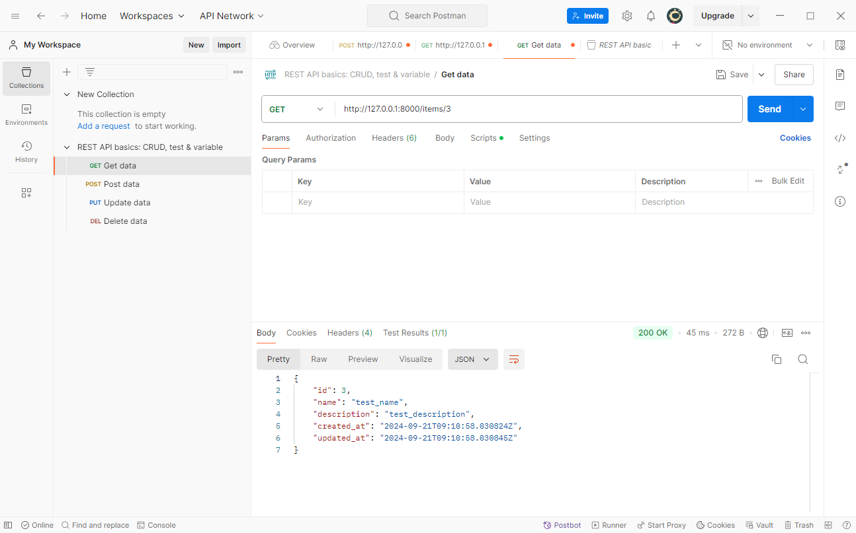Open collections more options ellipsis
This screenshot has width=856, height=533.
(x=238, y=72)
